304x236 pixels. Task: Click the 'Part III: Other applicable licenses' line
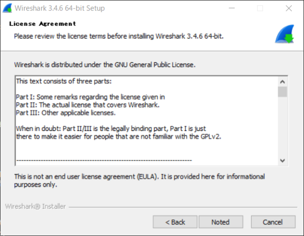pos(66,113)
